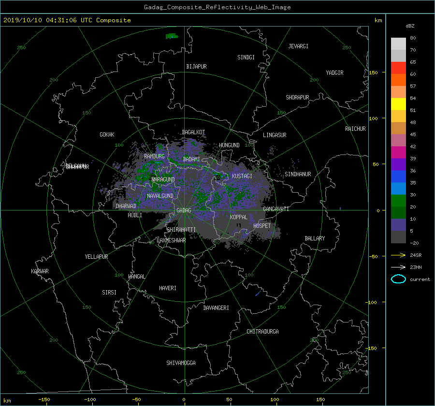Click the GANGAVATI city label
The image size is (435, 406).
(x=276, y=209)
